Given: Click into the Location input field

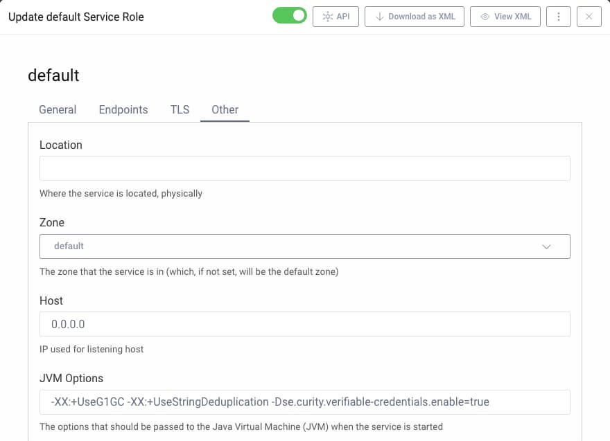Looking at the screenshot, I should (x=305, y=168).
